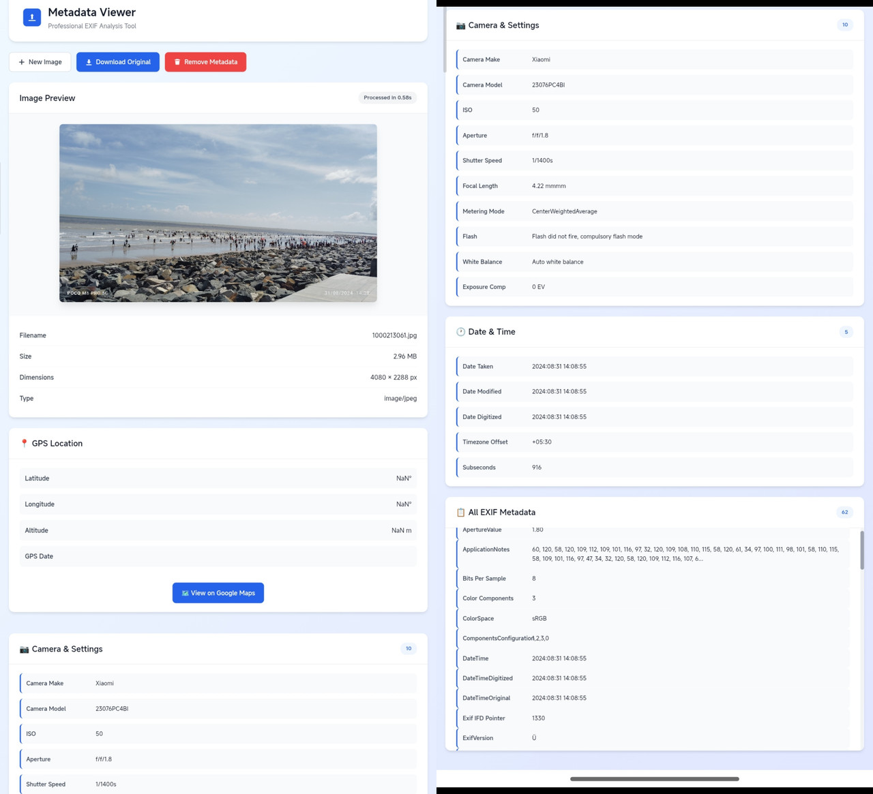Click the scrollbar of the All EXIF Metadata list
The height and width of the screenshot is (794, 873).
pyautogui.click(x=862, y=550)
